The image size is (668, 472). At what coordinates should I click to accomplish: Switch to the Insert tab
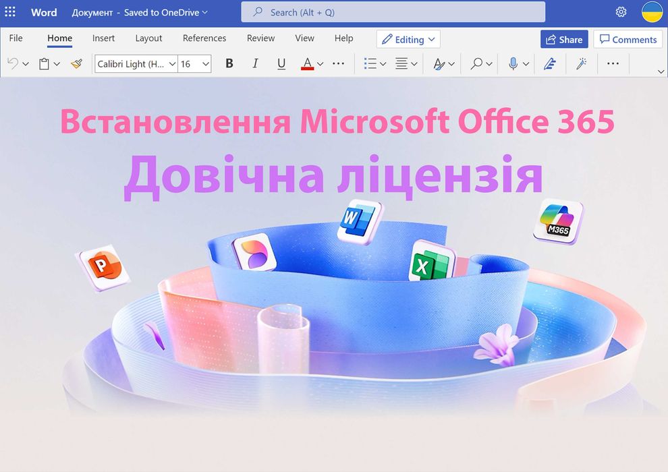103,38
